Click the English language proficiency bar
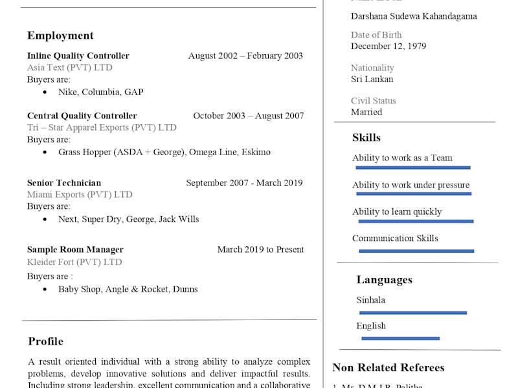The width and height of the screenshot is (518, 388). click(x=400, y=338)
